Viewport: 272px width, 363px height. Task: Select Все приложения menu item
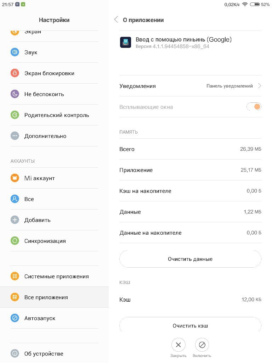54,297
